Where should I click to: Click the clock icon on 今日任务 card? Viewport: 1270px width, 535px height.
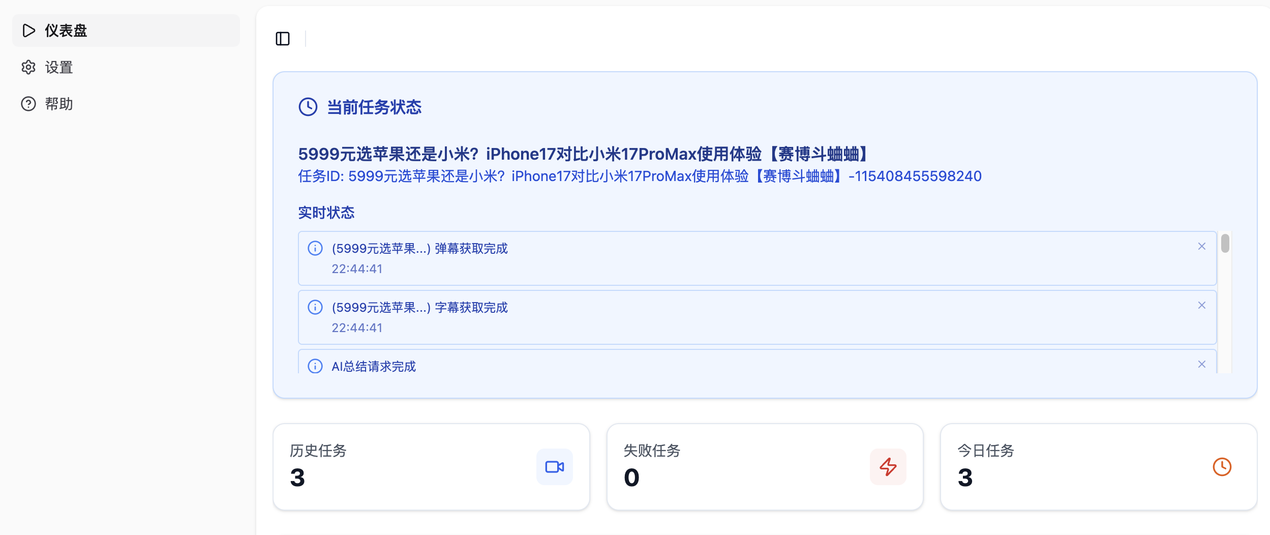[1223, 466]
